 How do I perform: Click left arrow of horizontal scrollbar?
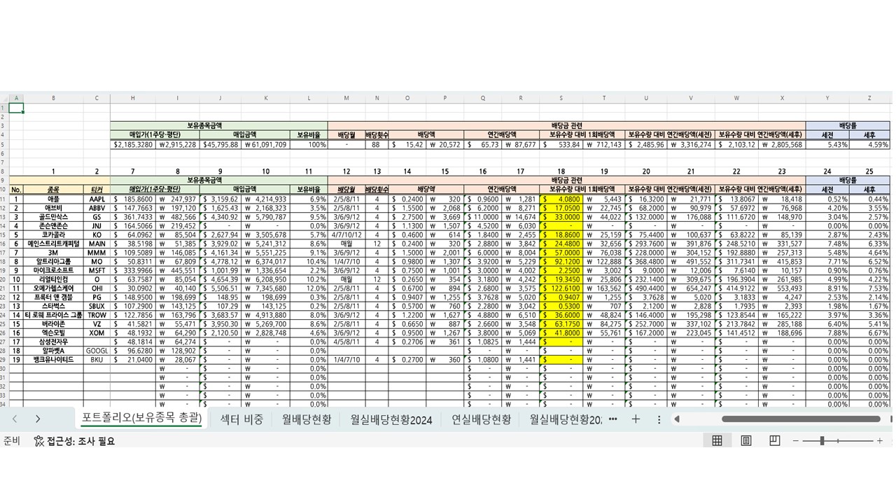(x=677, y=419)
